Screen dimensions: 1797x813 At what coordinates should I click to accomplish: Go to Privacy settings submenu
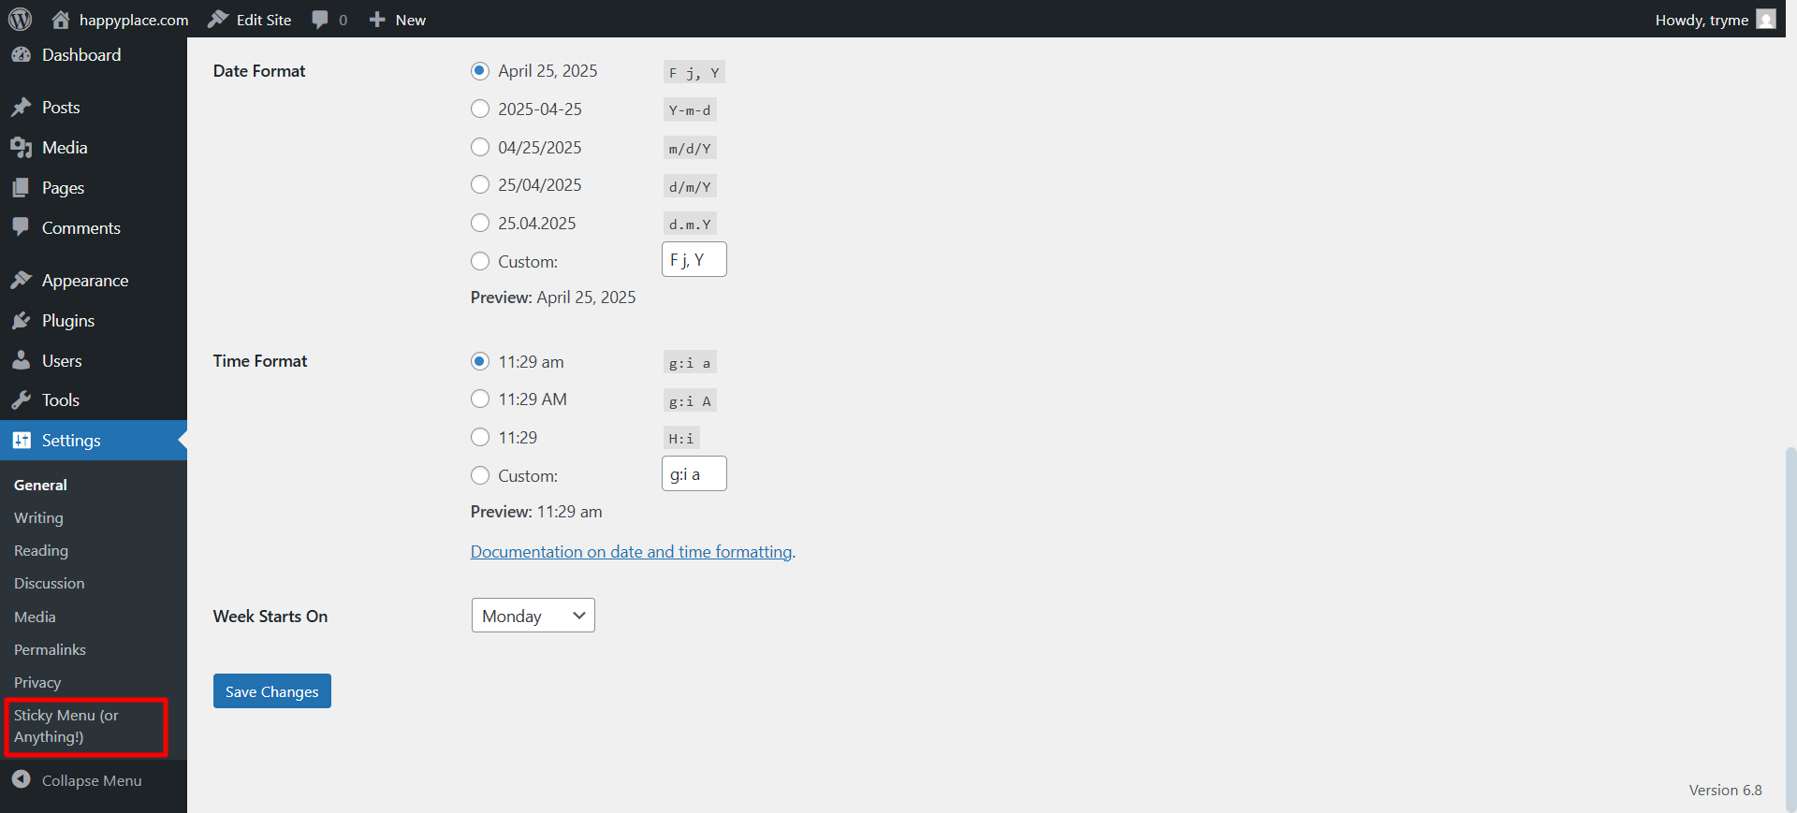point(37,682)
